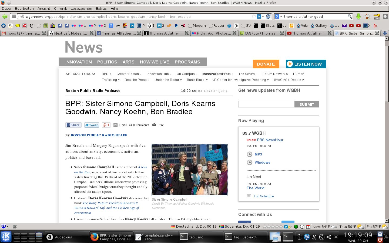
Task: Open the Gallery bookmark
Action: (x=319, y=26)
